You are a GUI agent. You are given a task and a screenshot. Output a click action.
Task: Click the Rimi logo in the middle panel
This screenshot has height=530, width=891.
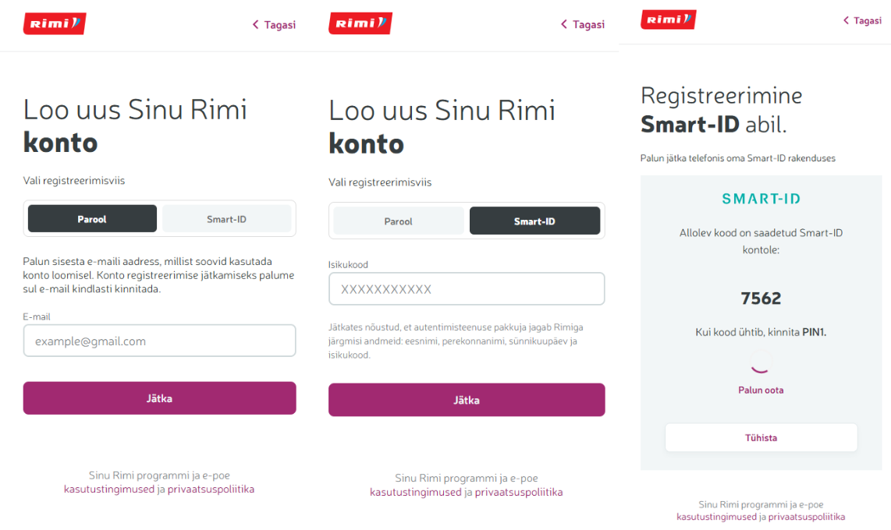[x=360, y=24]
